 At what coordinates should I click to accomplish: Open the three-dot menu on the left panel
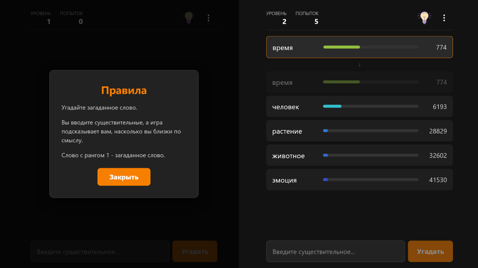click(208, 17)
